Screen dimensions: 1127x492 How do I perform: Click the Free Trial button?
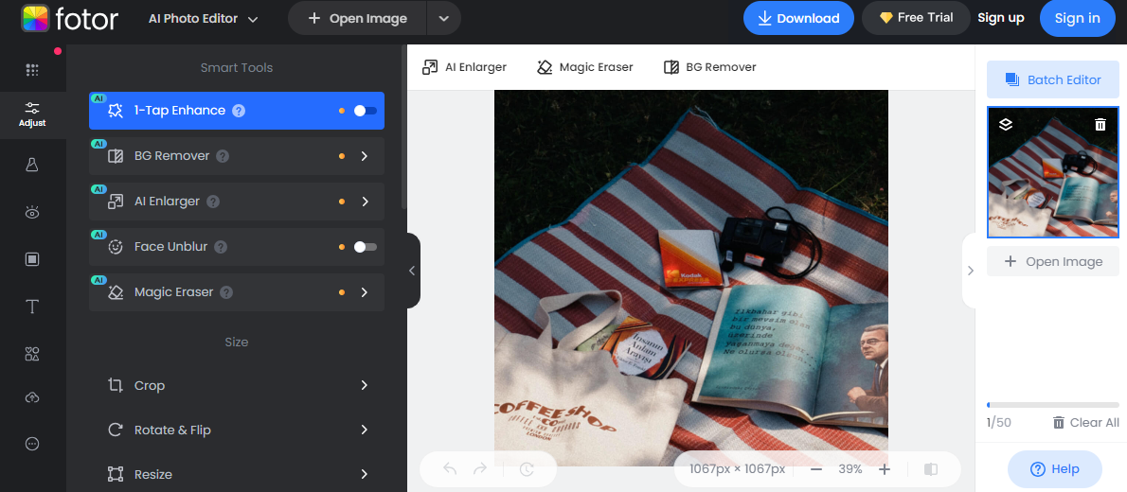(917, 18)
